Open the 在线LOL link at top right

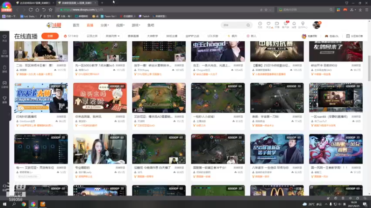point(332,36)
